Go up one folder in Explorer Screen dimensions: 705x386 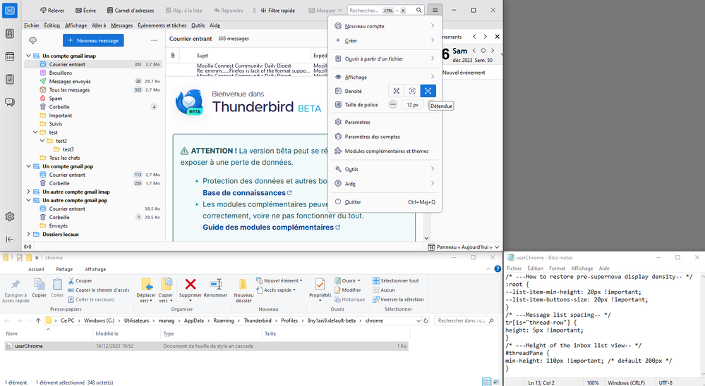click(x=38, y=321)
